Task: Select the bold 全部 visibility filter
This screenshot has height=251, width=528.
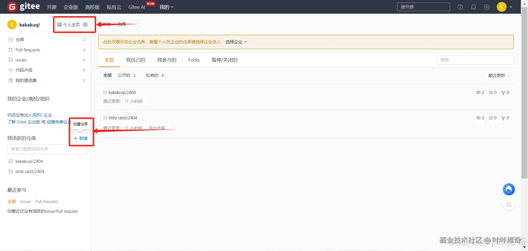Action: click(x=107, y=75)
